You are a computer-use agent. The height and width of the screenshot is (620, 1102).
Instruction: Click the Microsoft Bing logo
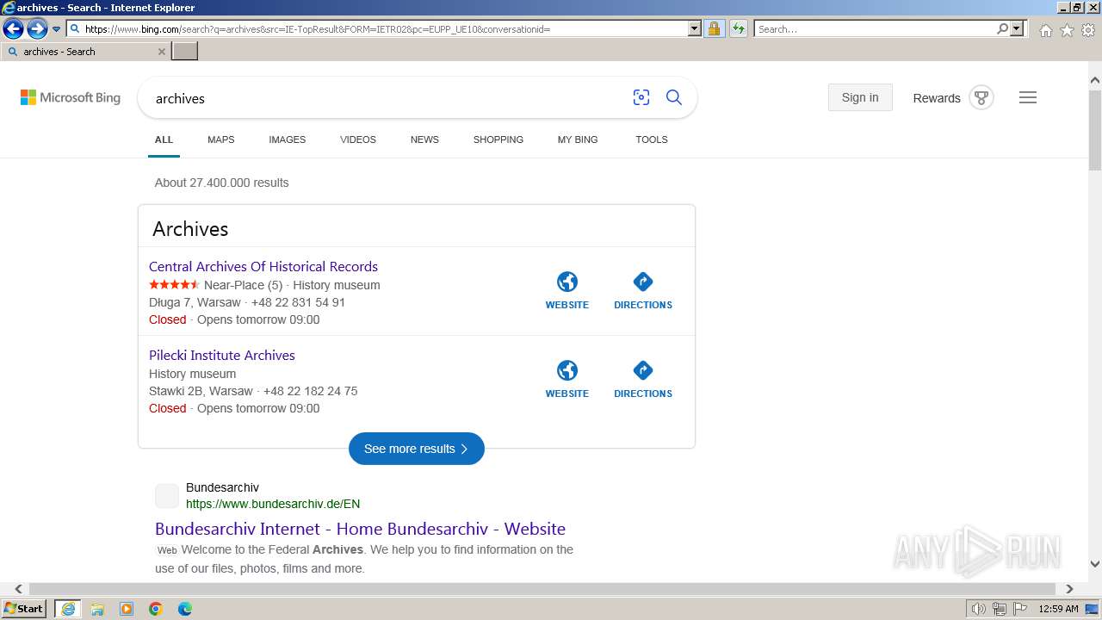[71, 97]
